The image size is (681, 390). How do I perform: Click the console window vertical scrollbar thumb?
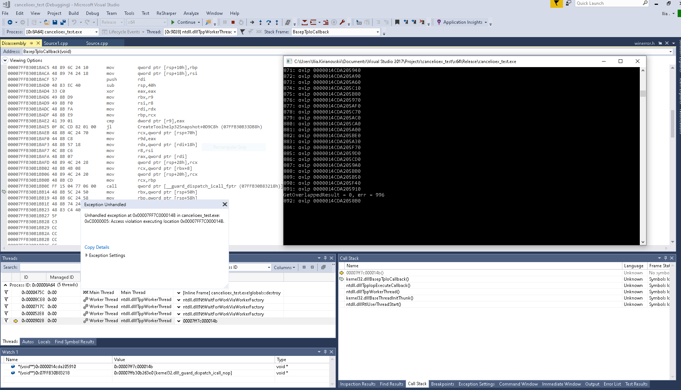[643, 93]
